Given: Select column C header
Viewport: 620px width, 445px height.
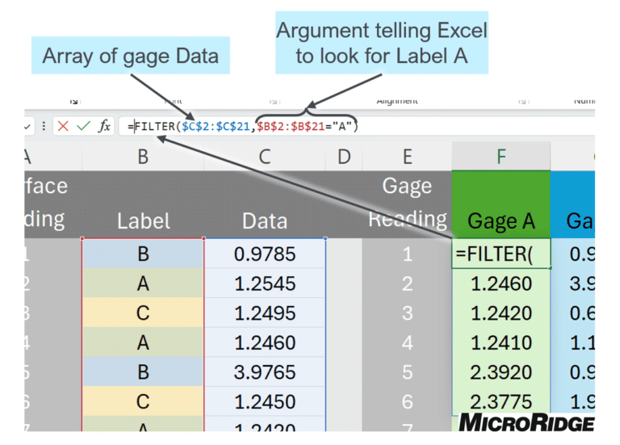Looking at the screenshot, I should coord(265,157).
